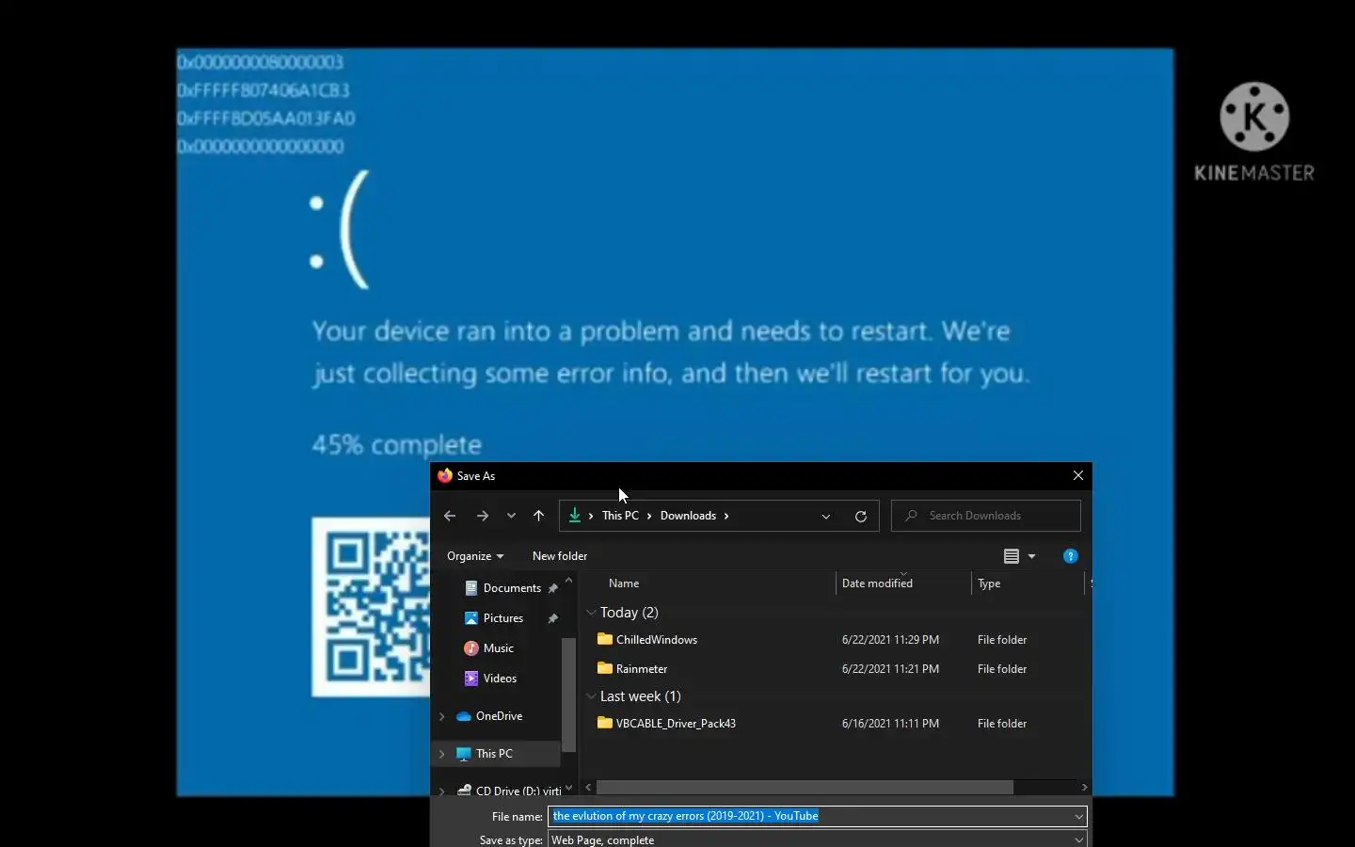This screenshot has height=847, width=1355.
Task: Expand the OneDrive tree node
Action: tap(442, 716)
